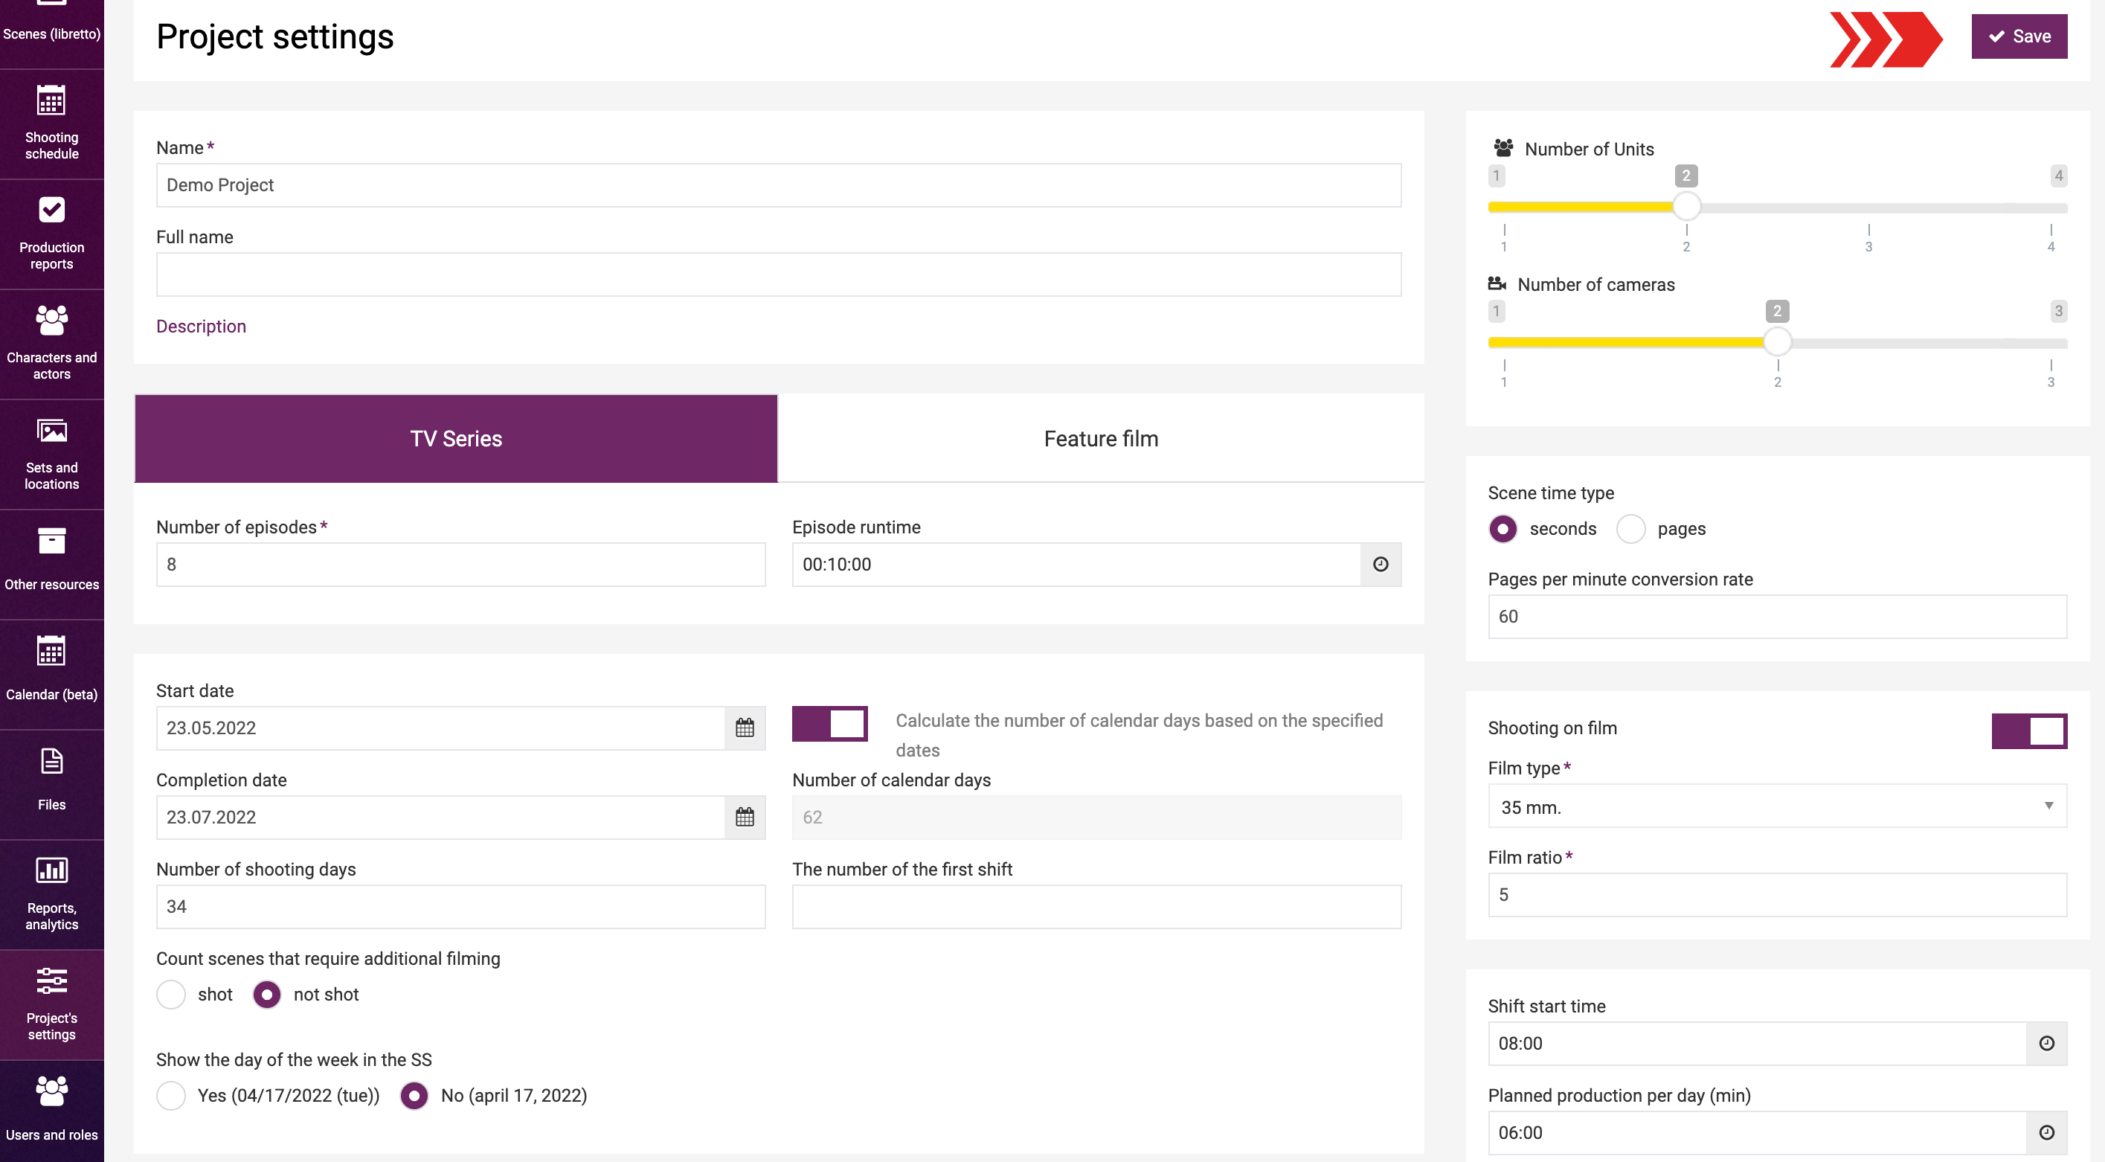Image resolution: width=2105 pixels, height=1162 pixels.
Task: Click the number of the first shift field
Action: tap(1096, 906)
